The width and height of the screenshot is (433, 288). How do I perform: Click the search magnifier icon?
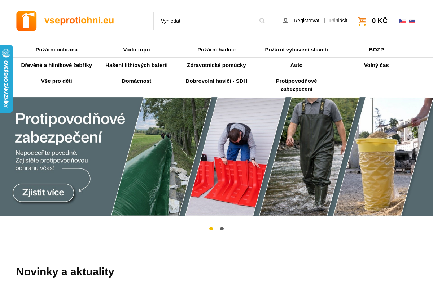point(262,21)
